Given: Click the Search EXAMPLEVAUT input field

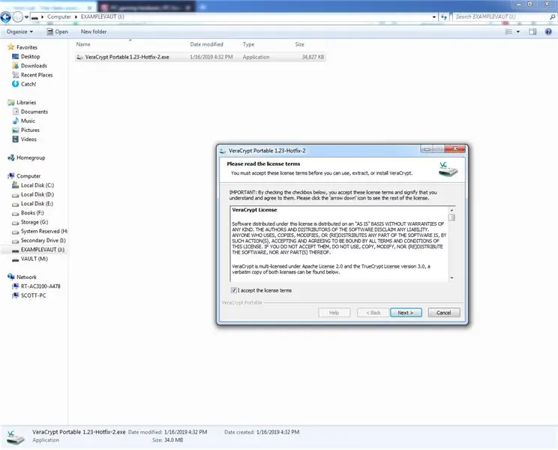Looking at the screenshot, I should [501, 16].
